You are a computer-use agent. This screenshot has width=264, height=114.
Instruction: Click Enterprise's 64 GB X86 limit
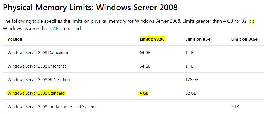click(x=145, y=66)
